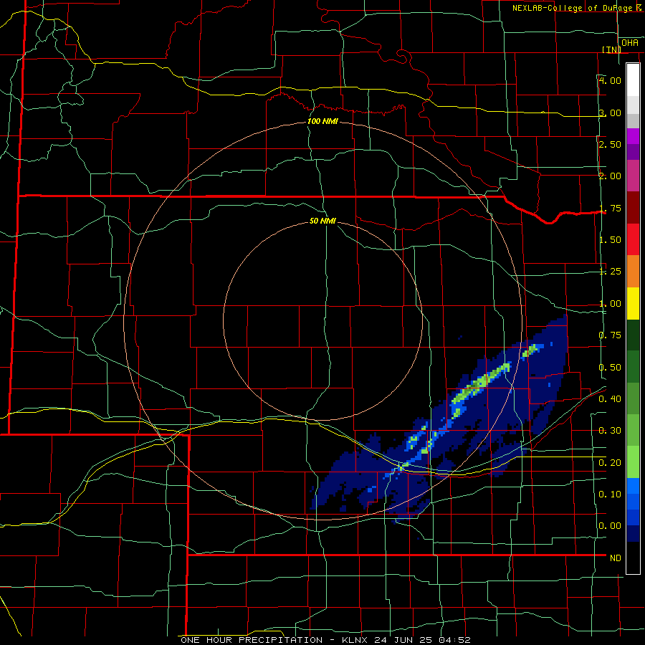
Task: Select the 100 NMI range ring label
Action: 323,121
